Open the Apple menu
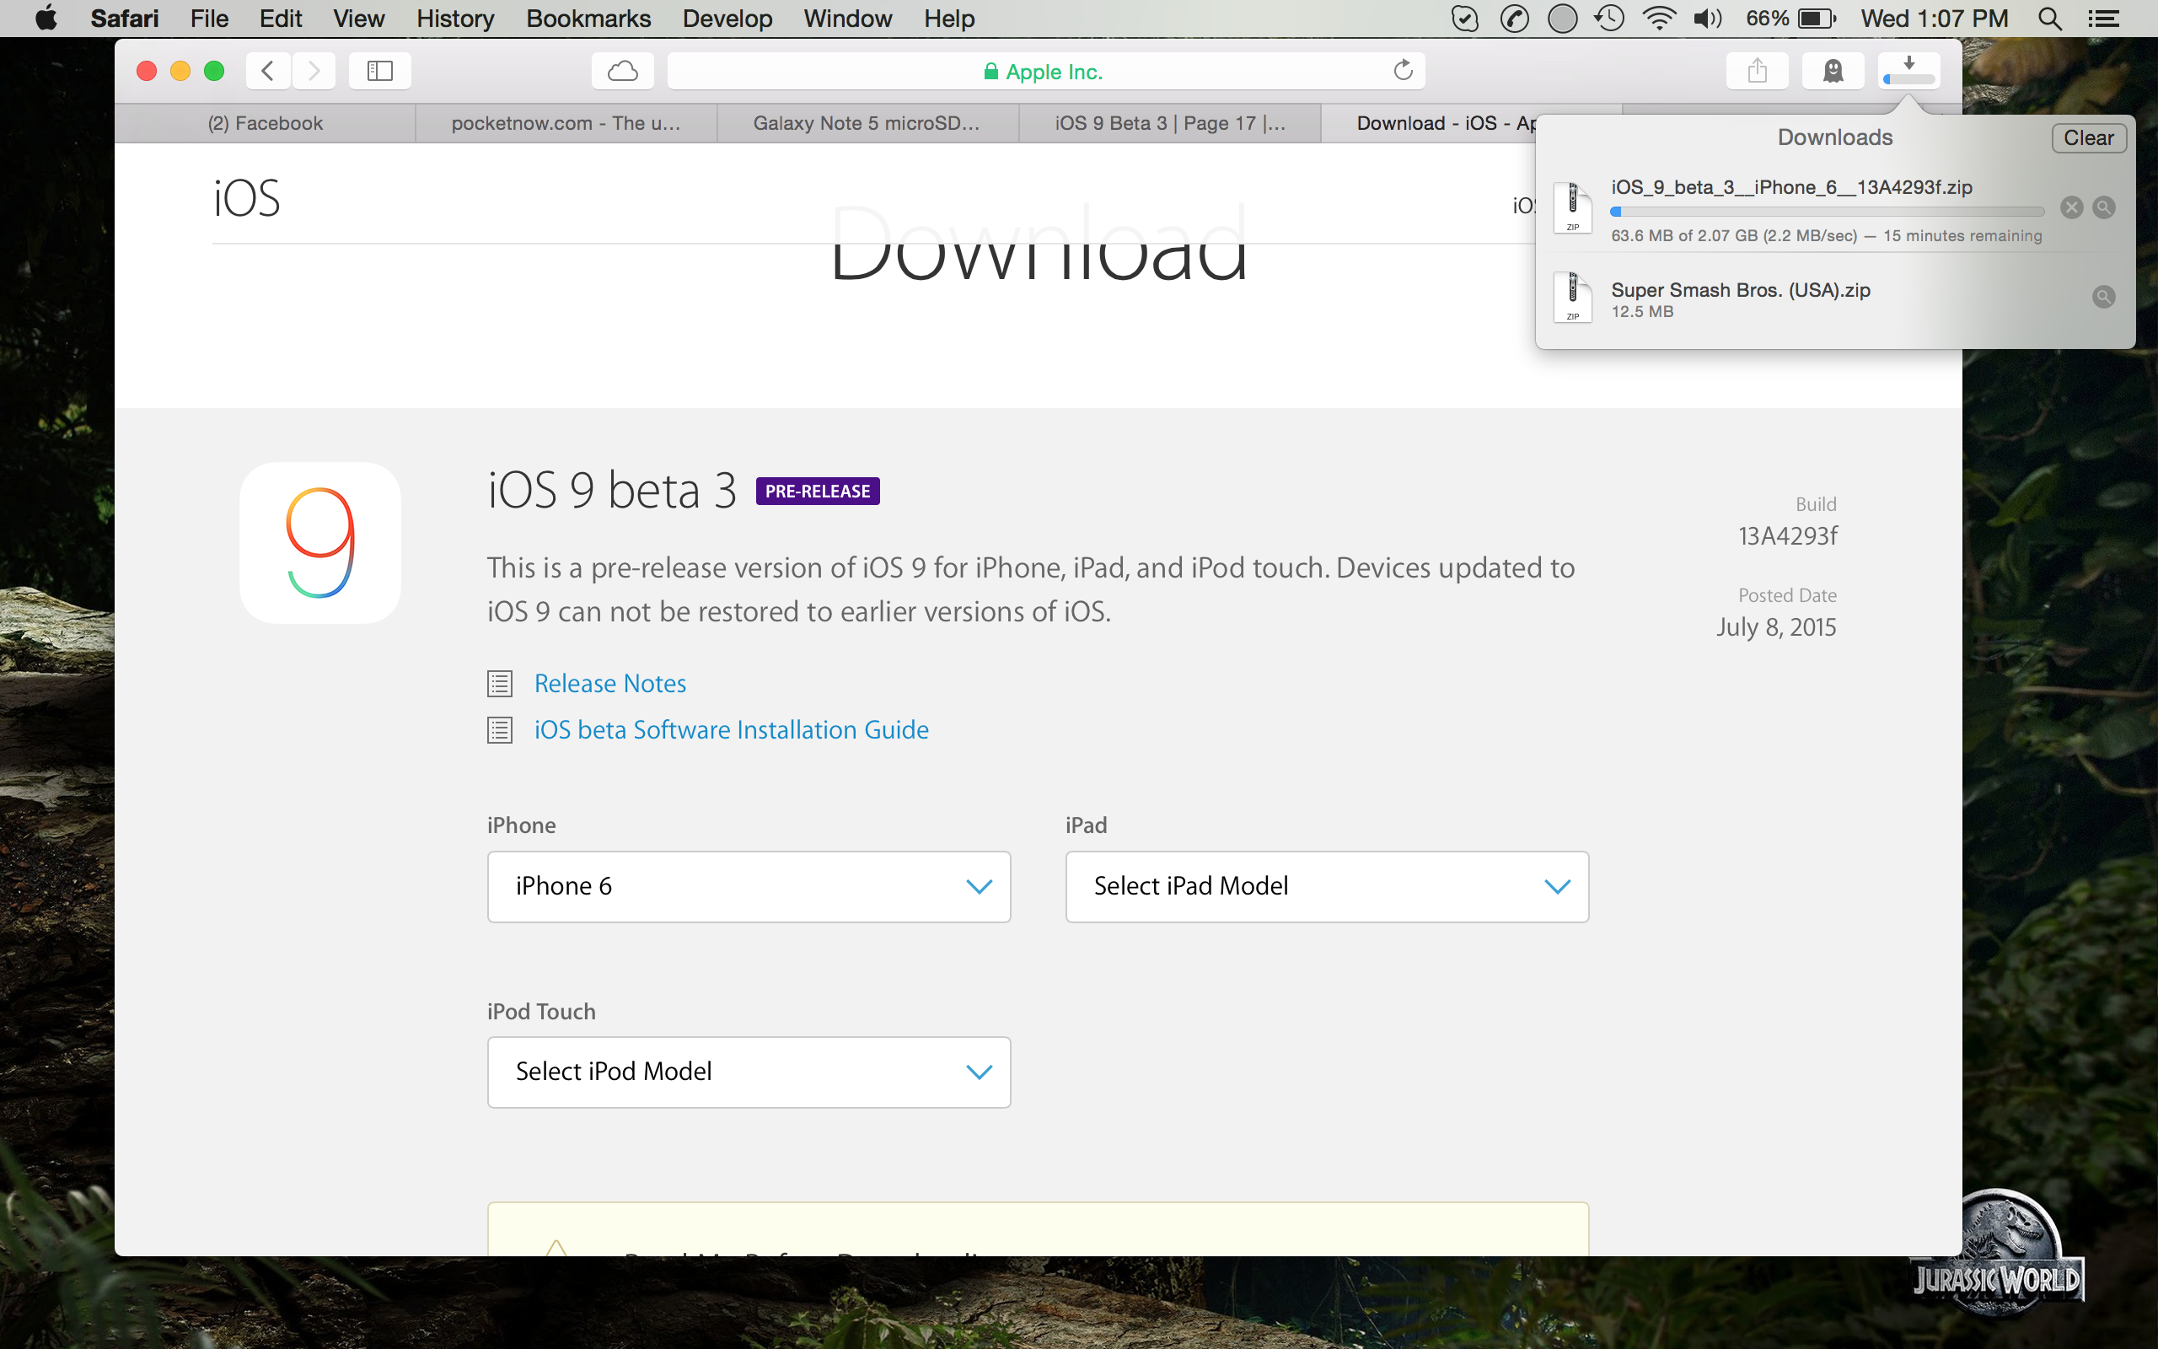Viewport: 2158px width, 1349px height. pos(46,18)
